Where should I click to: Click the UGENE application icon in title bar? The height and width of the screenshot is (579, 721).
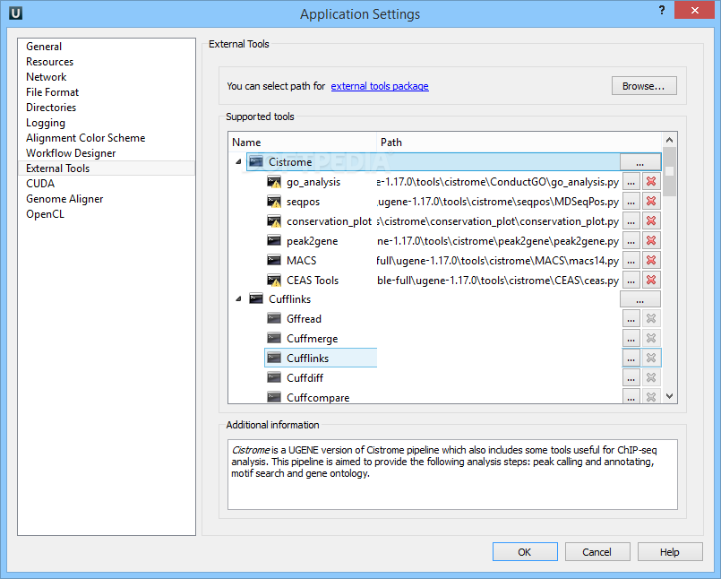[x=15, y=13]
